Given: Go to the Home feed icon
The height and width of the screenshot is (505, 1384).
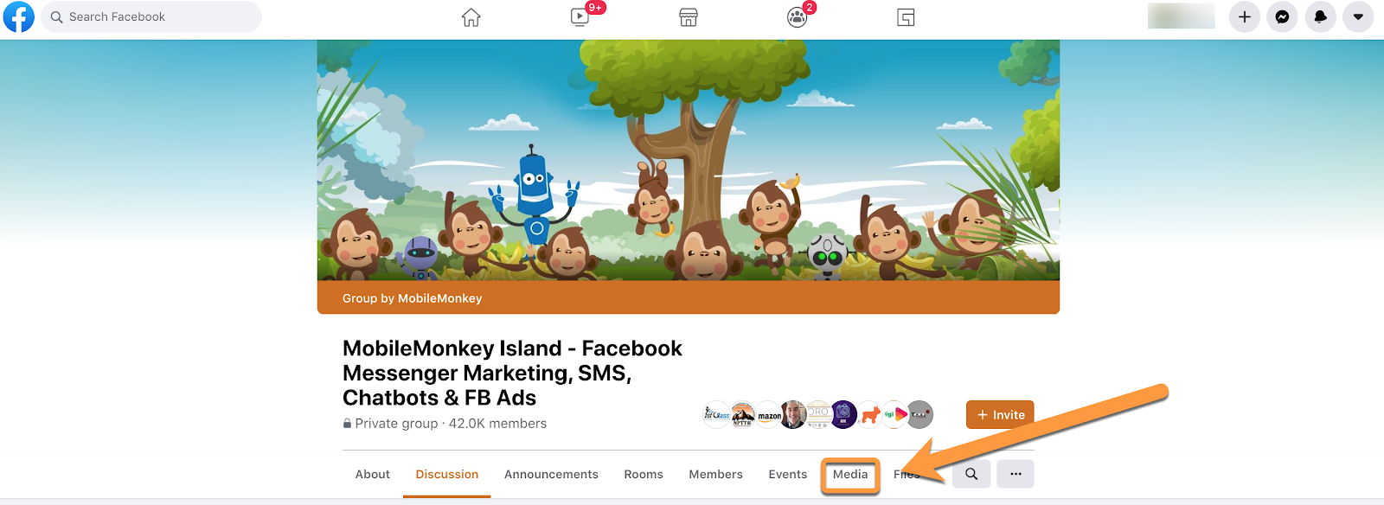Looking at the screenshot, I should pos(471,17).
